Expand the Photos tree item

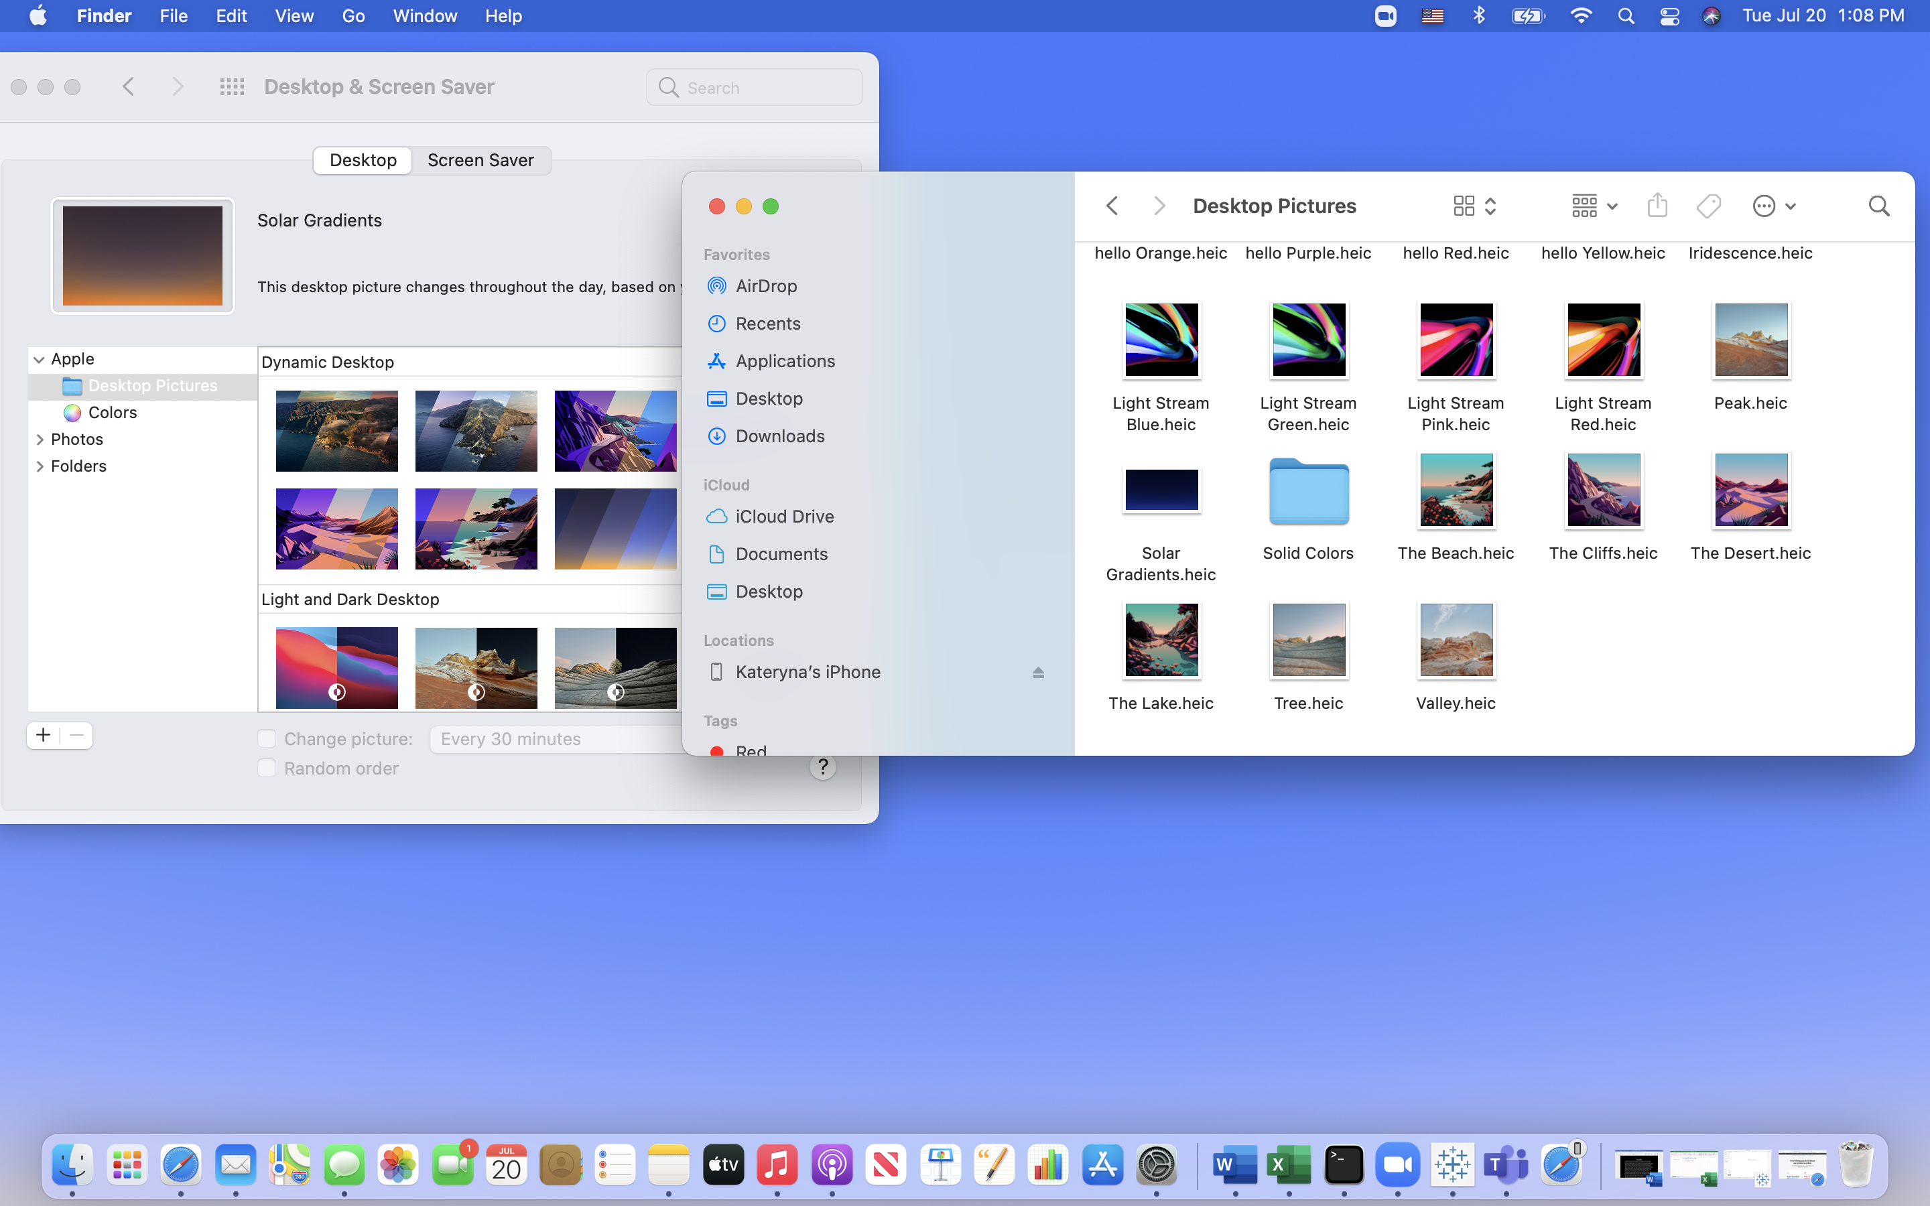point(40,440)
